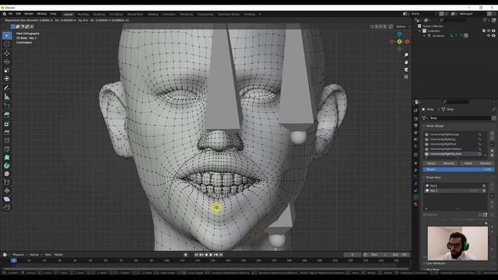Collapse the Collection tree item
The image size is (498, 280).
tap(419, 31)
